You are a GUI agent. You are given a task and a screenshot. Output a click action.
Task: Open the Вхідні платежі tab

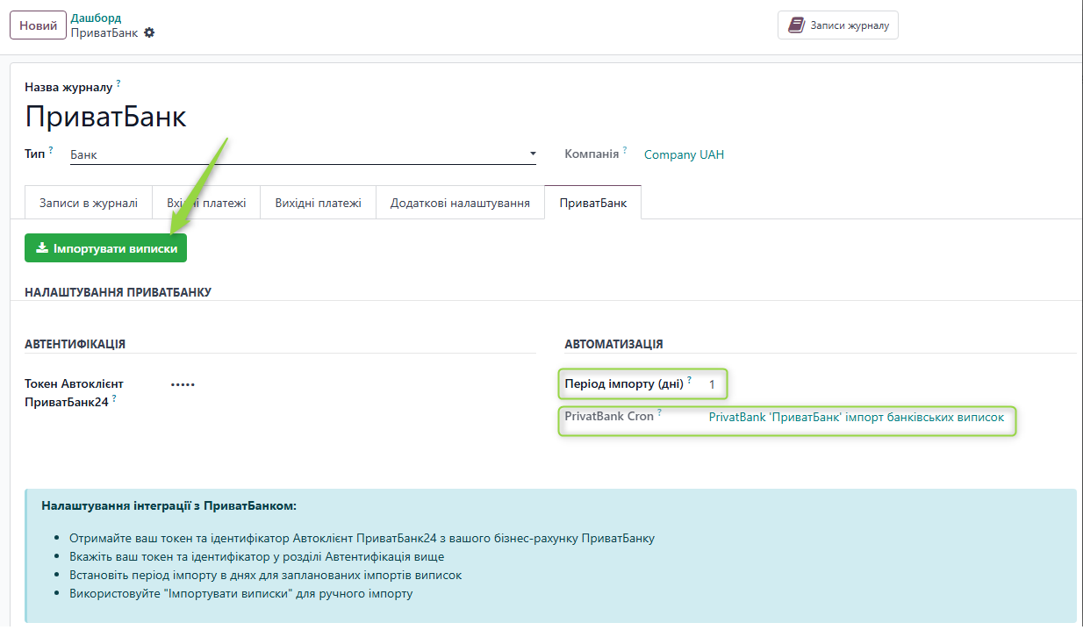coord(207,203)
